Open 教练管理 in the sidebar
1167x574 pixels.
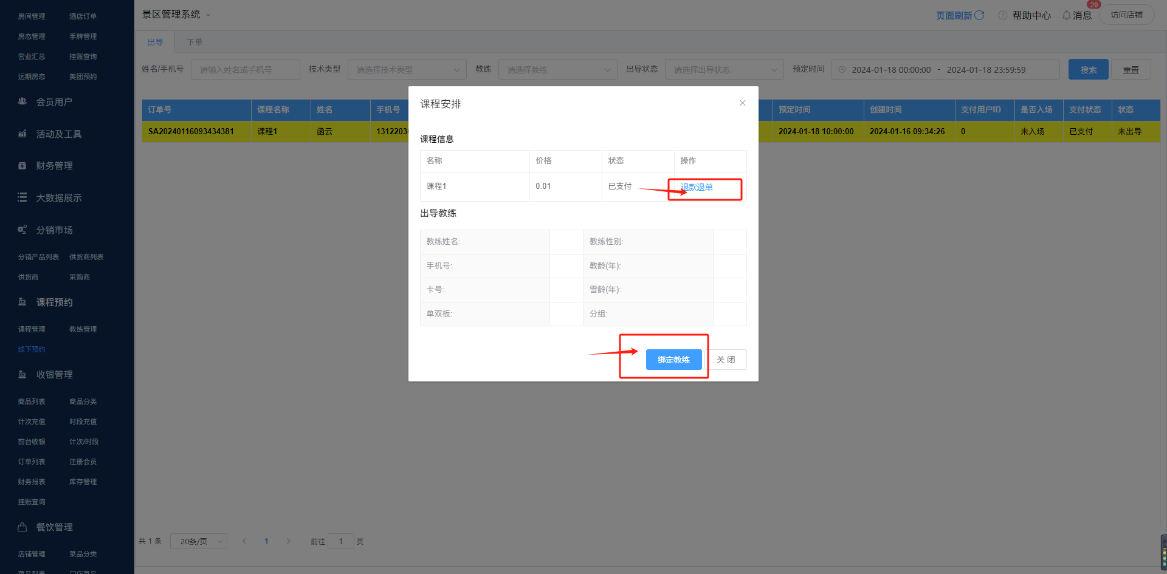click(83, 329)
